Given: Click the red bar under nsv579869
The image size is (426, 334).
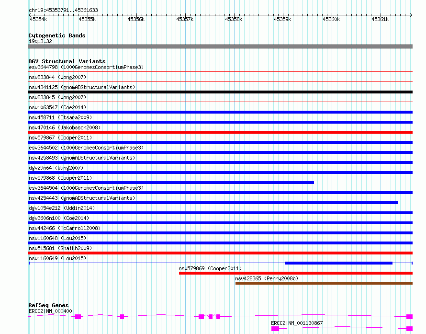Looking at the screenshot, I should 296,273.
